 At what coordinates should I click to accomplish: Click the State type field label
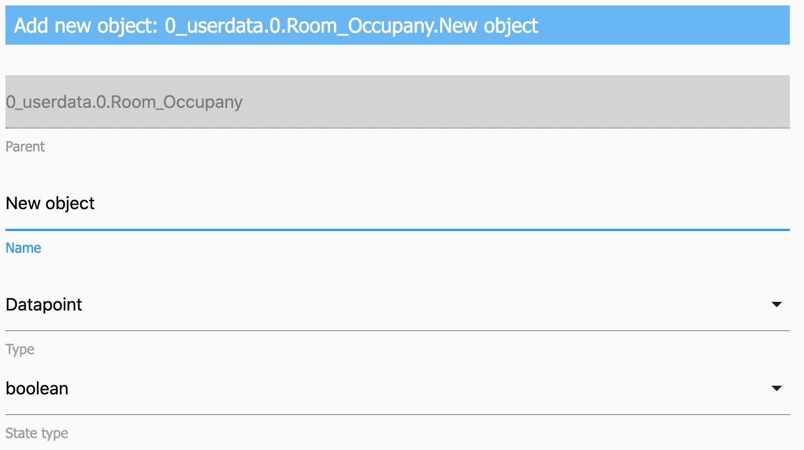(x=36, y=433)
